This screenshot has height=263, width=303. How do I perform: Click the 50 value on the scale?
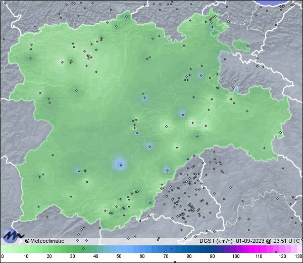click(x=119, y=256)
